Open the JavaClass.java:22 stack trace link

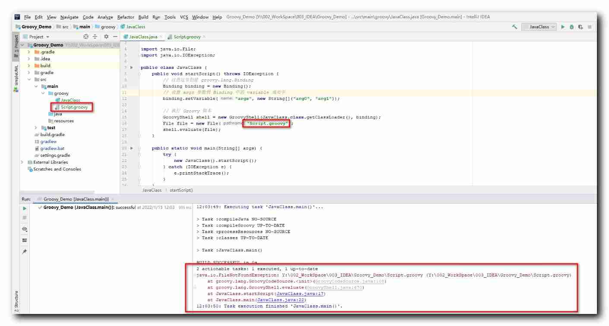pos(280,300)
